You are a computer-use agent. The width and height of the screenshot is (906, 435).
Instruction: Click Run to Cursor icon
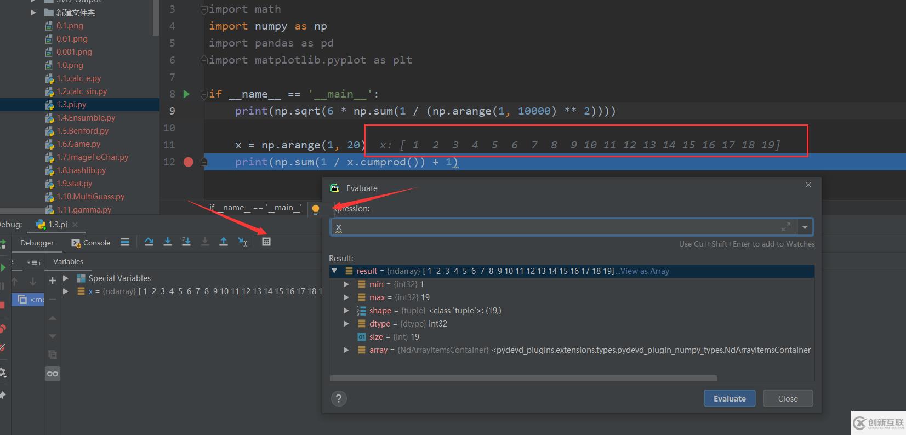coord(242,242)
